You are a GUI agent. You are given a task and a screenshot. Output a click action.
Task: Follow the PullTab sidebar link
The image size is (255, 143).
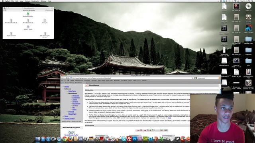pos(71,112)
